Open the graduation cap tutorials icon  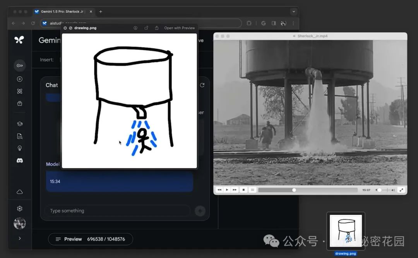20,124
